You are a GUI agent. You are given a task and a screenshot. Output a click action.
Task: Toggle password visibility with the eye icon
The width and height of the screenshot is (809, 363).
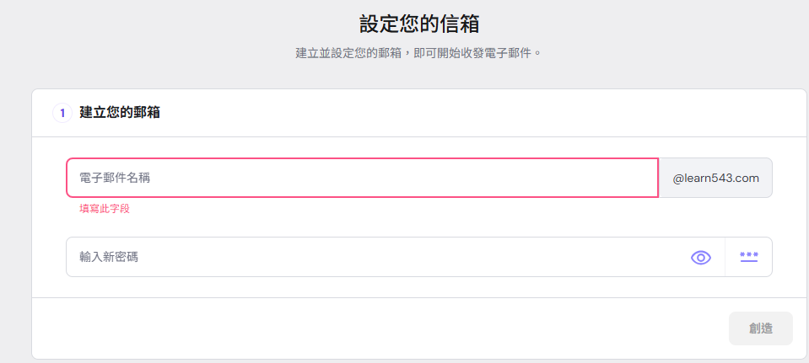(701, 258)
